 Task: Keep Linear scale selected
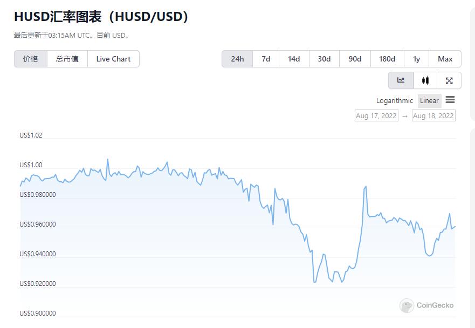[429, 100]
